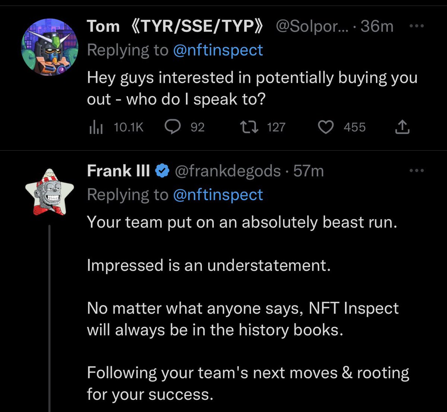Click reply bubble icon on Tom's tweet
The image size is (447, 412).
[x=173, y=128]
